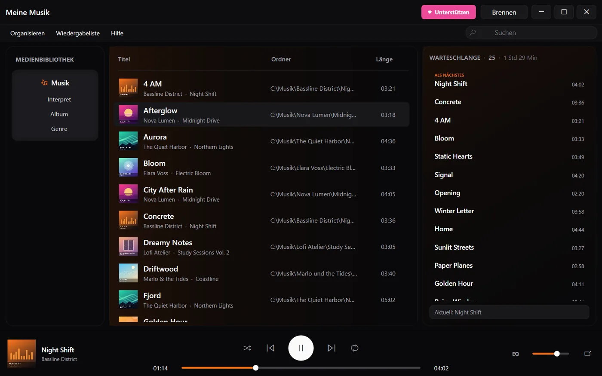Sort by the Titel column header

pos(124,59)
